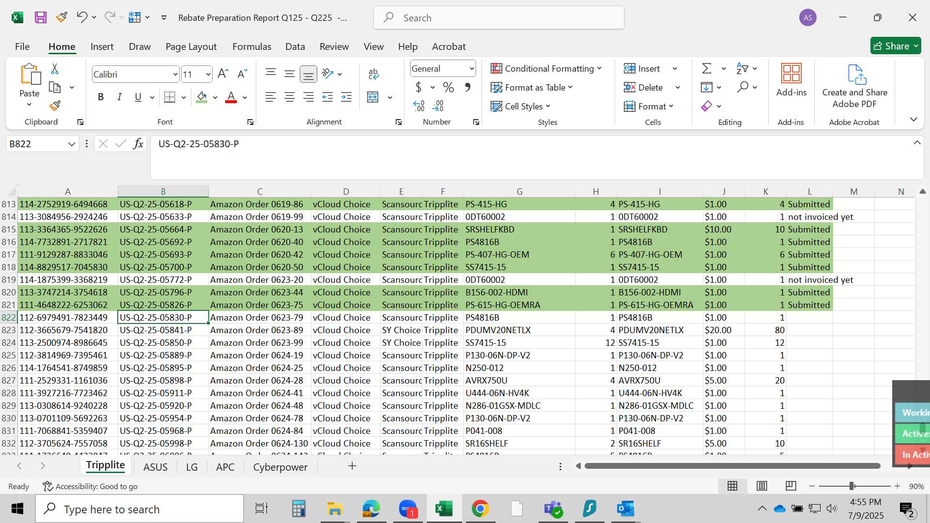Click the Merge and Center icon

pyautogui.click(x=373, y=97)
